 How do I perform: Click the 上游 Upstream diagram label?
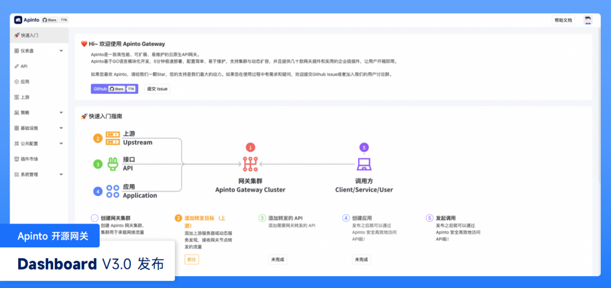[137, 138]
